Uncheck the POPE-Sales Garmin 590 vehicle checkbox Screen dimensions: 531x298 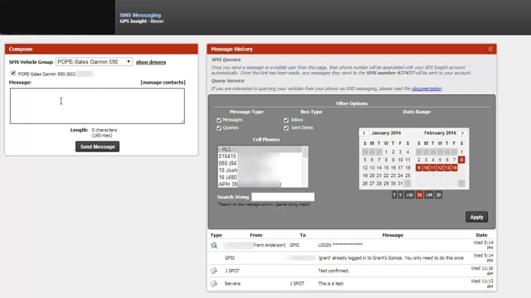13,73
